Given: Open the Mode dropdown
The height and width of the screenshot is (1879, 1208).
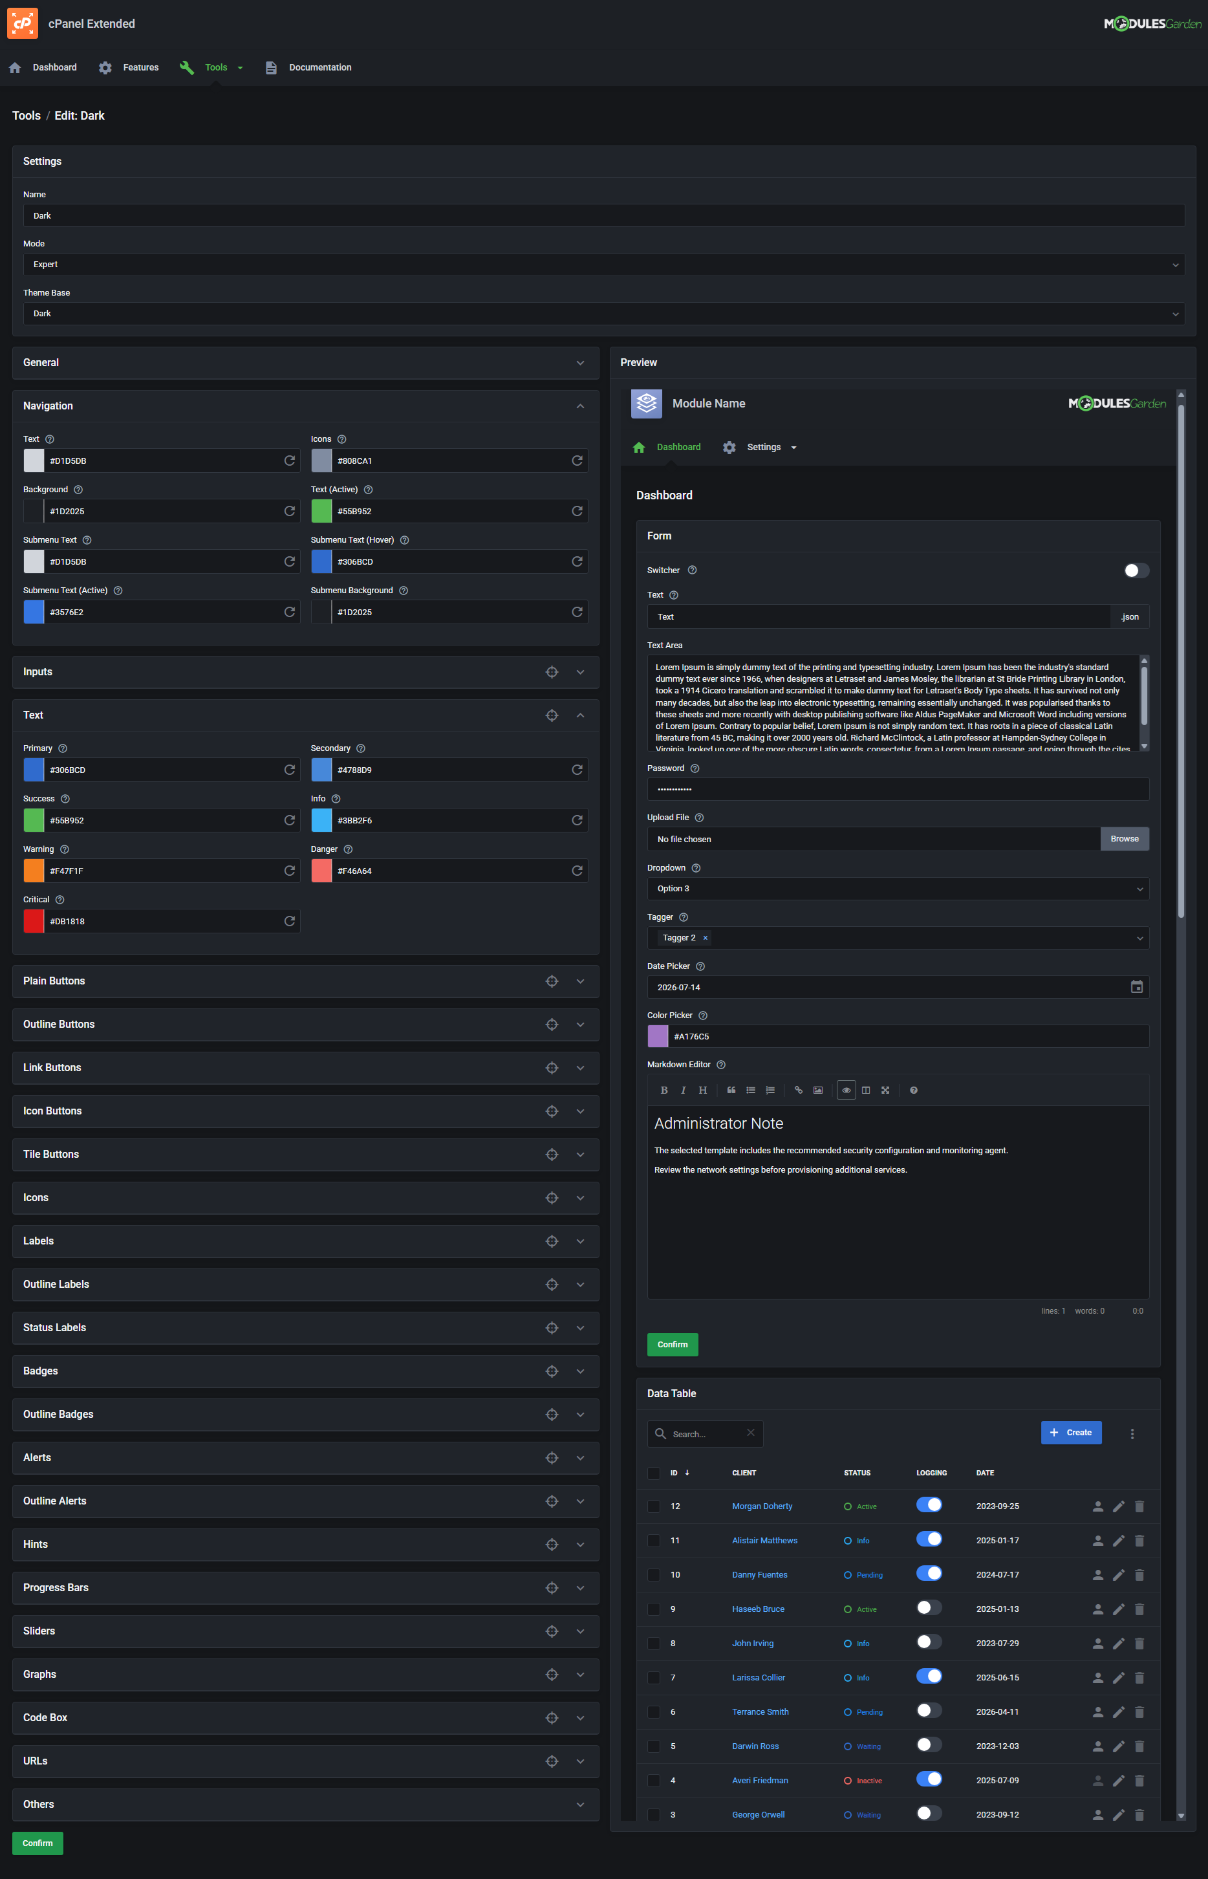Looking at the screenshot, I should 603,265.
